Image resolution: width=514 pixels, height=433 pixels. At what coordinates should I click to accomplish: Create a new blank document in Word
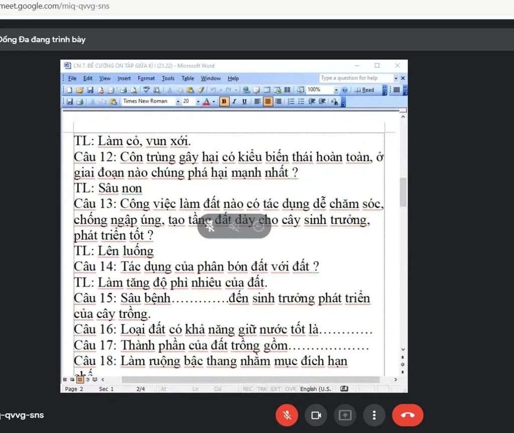coord(69,90)
